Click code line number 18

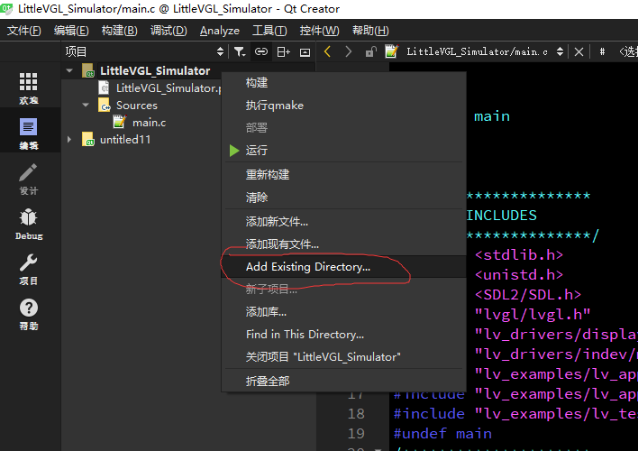click(x=356, y=413)
